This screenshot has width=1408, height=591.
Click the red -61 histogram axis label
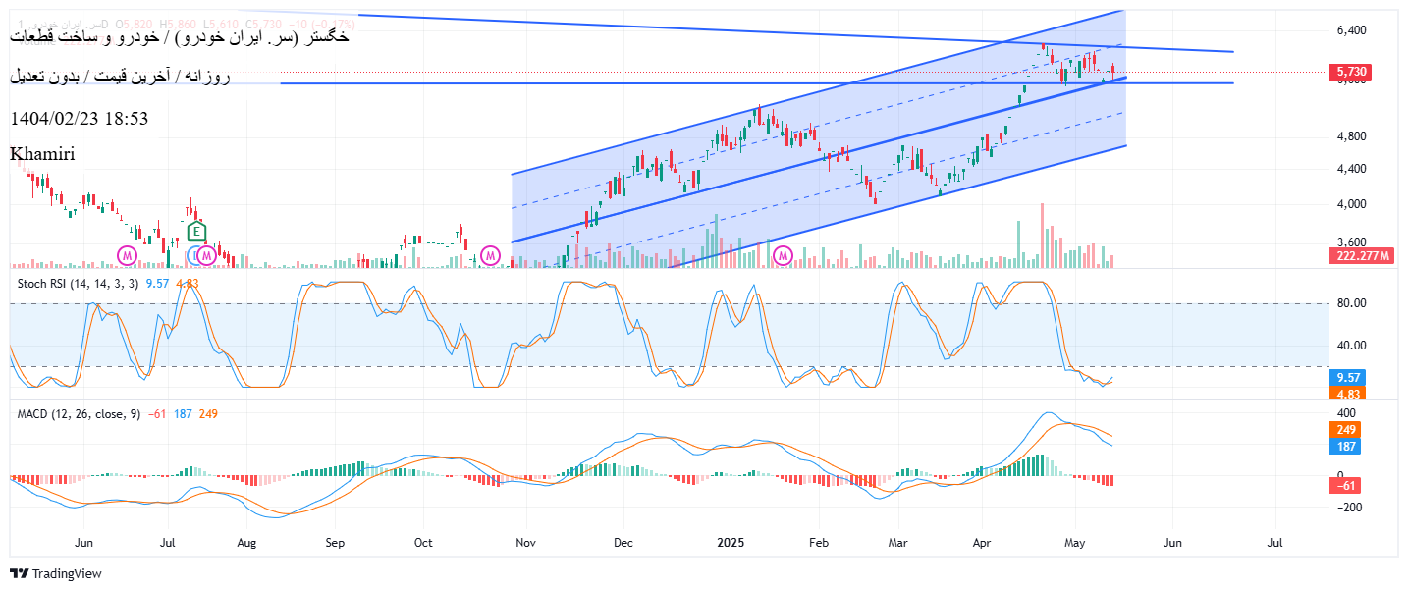(x=1343, y=486)
